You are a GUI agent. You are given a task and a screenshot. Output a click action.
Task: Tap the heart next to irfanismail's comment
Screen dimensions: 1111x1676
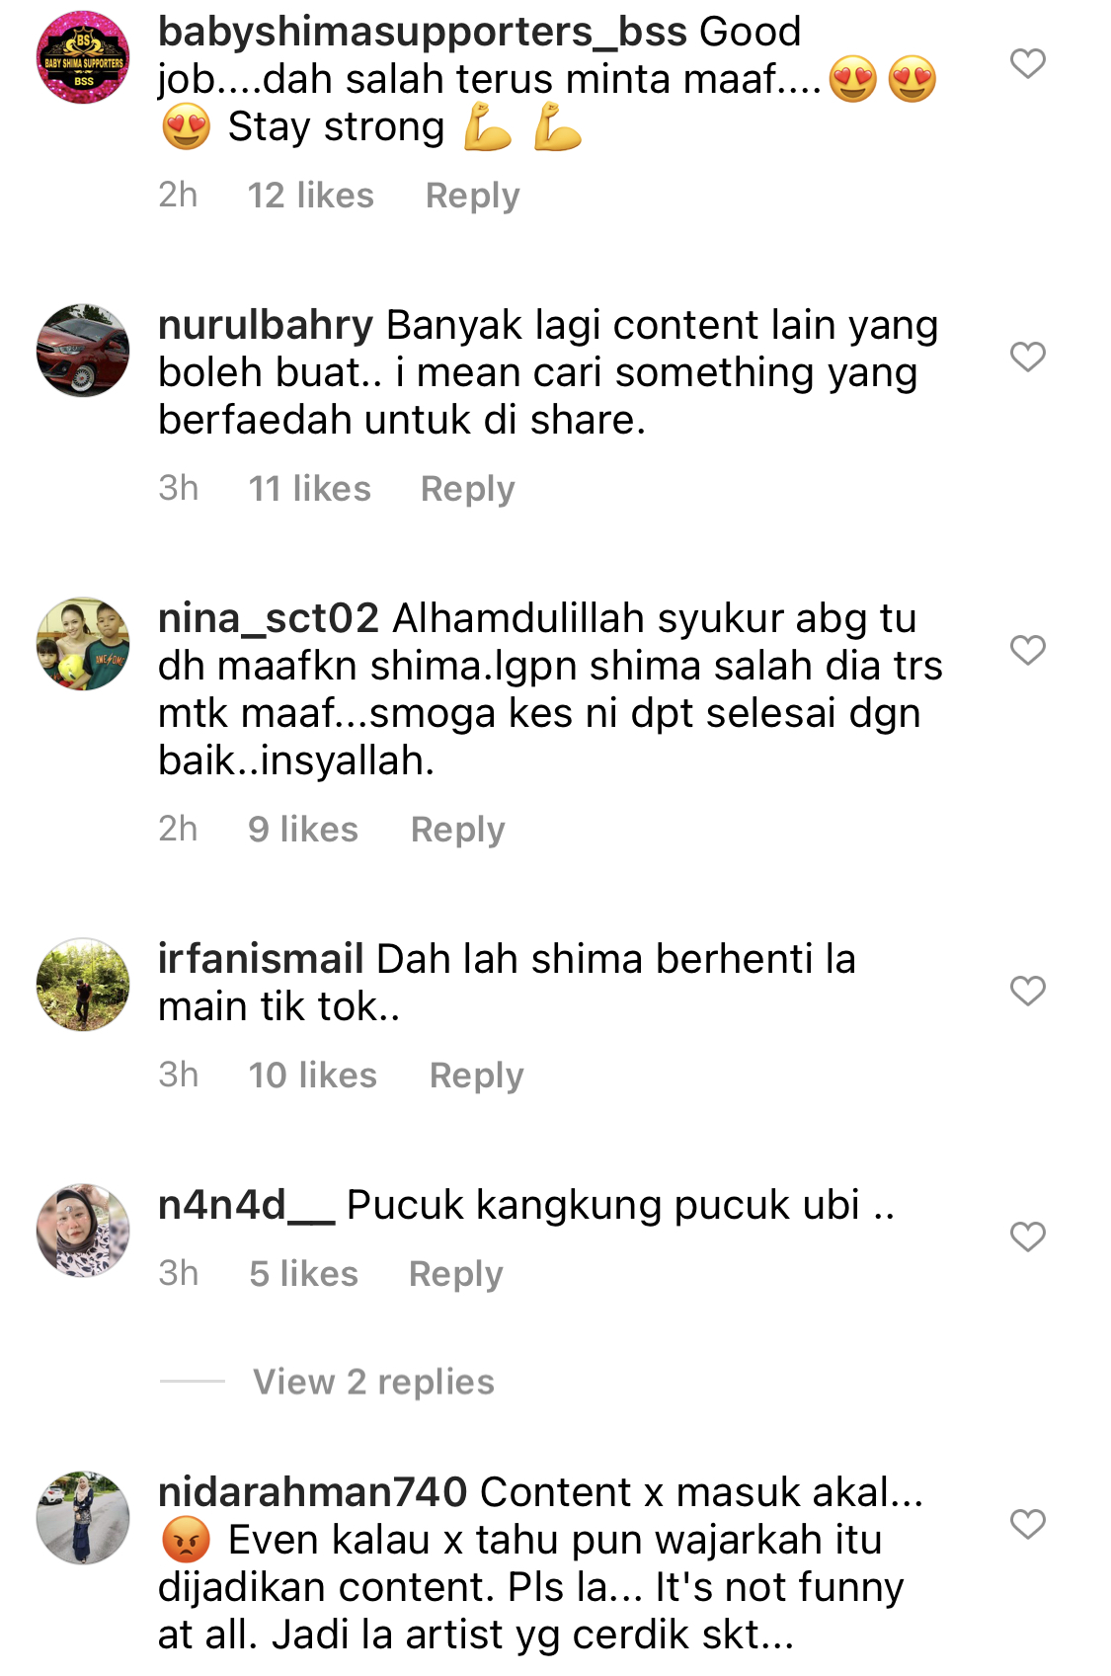(x=1027, y=991)
